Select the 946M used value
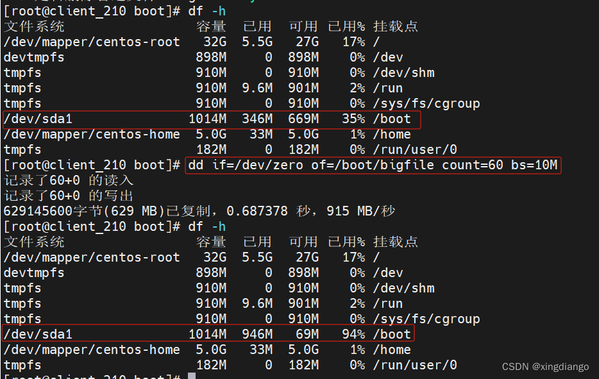This screenshot has height=379, width=599. (x=257, y=334)
